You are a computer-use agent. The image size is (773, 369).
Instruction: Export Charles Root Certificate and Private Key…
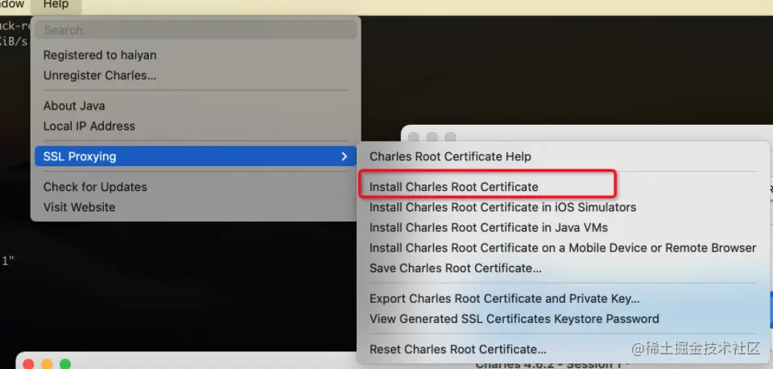coord(563,298)
